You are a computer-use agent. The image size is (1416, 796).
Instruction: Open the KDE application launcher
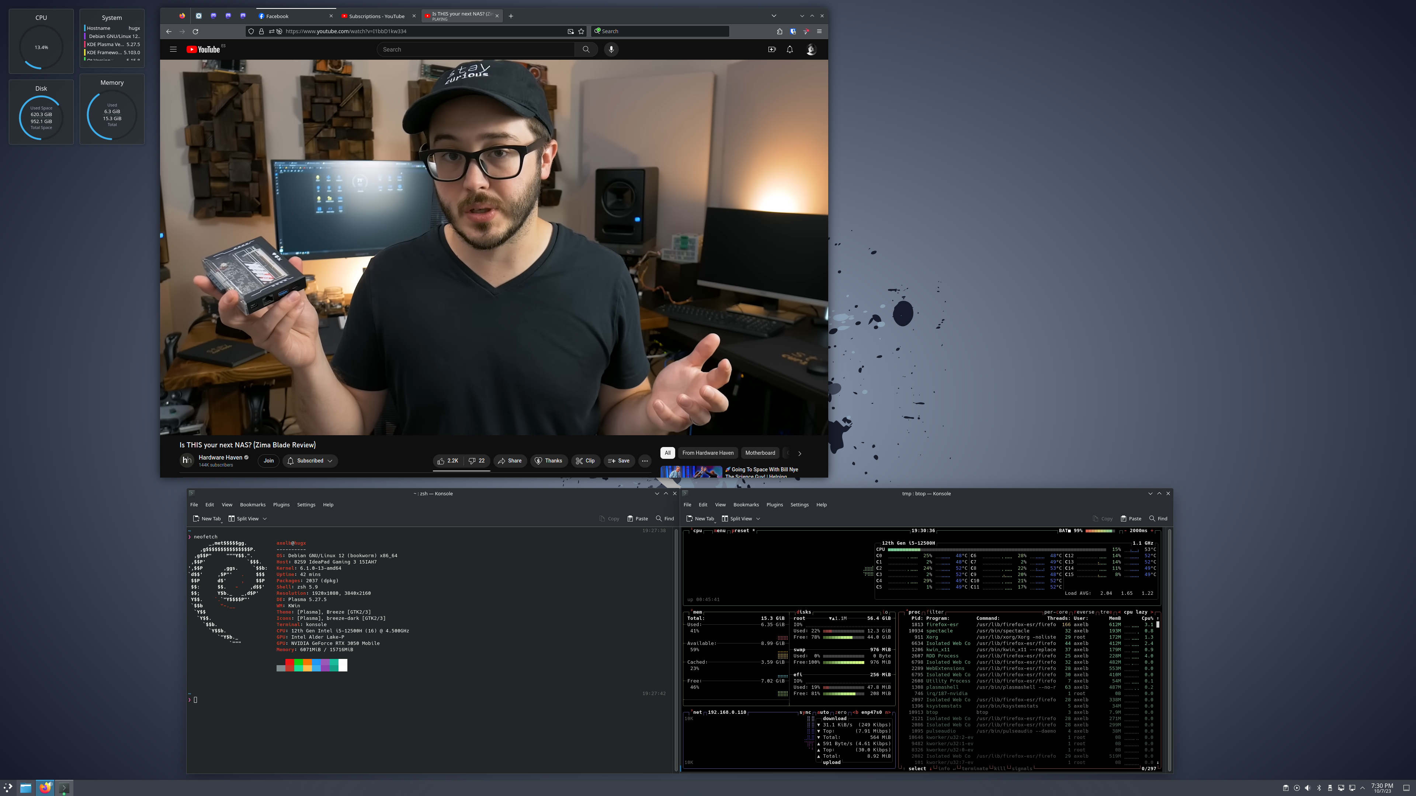click(x=8, y=788)
